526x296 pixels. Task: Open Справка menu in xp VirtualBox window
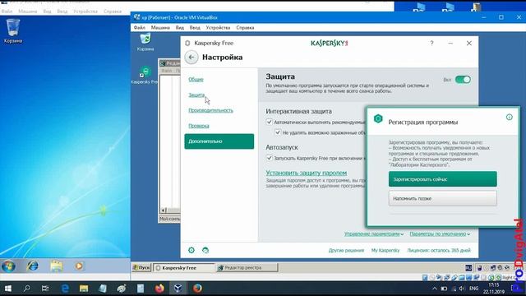point(245,27)
